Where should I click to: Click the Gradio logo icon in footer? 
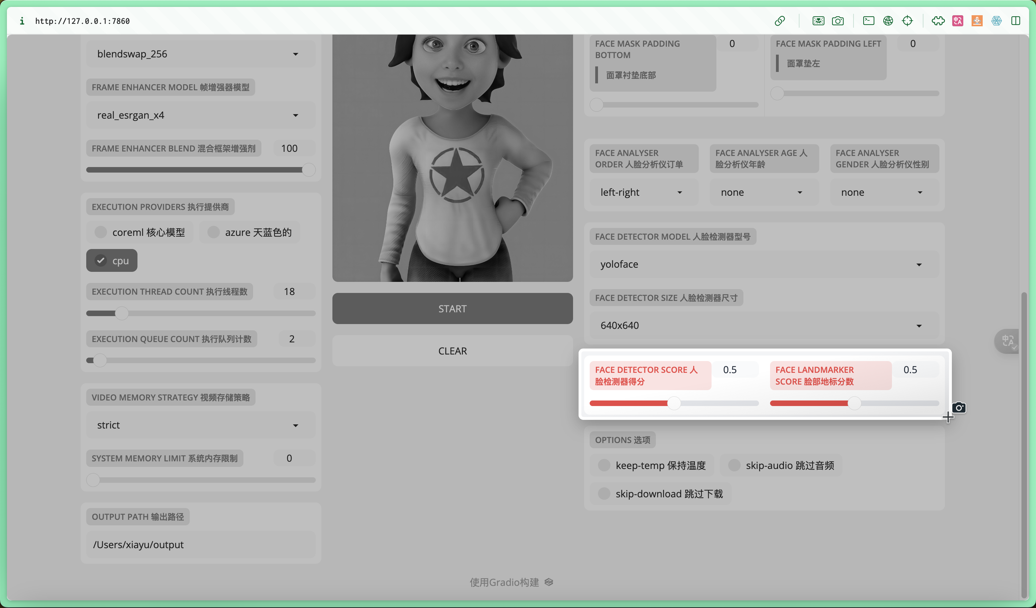click(549, 582)
